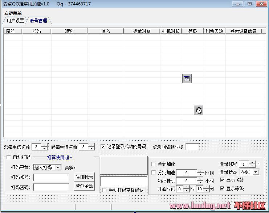Viewport: 269px width, 213px height.
Task: Switch to the 用户设置 tab
Action: coord(15,21)
